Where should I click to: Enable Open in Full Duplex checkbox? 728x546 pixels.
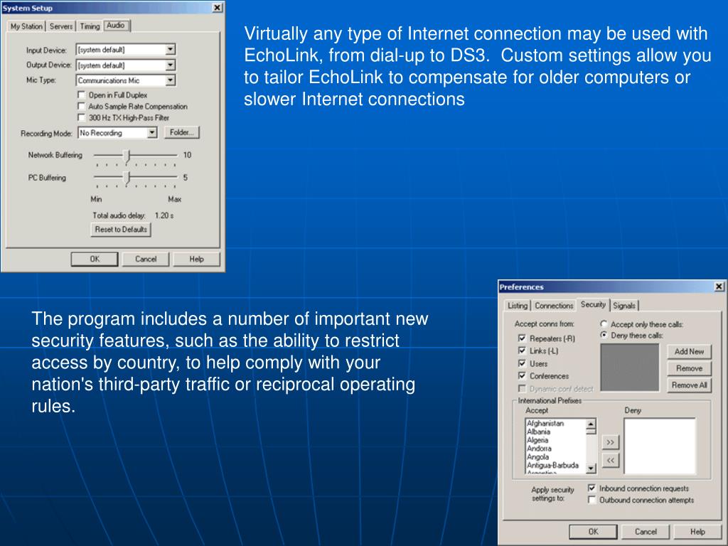tap(81, 95)
